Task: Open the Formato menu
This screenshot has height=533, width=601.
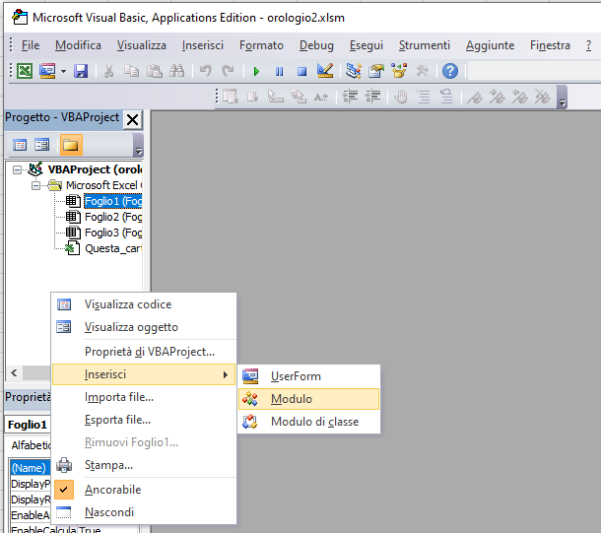Action: (261, 45)
